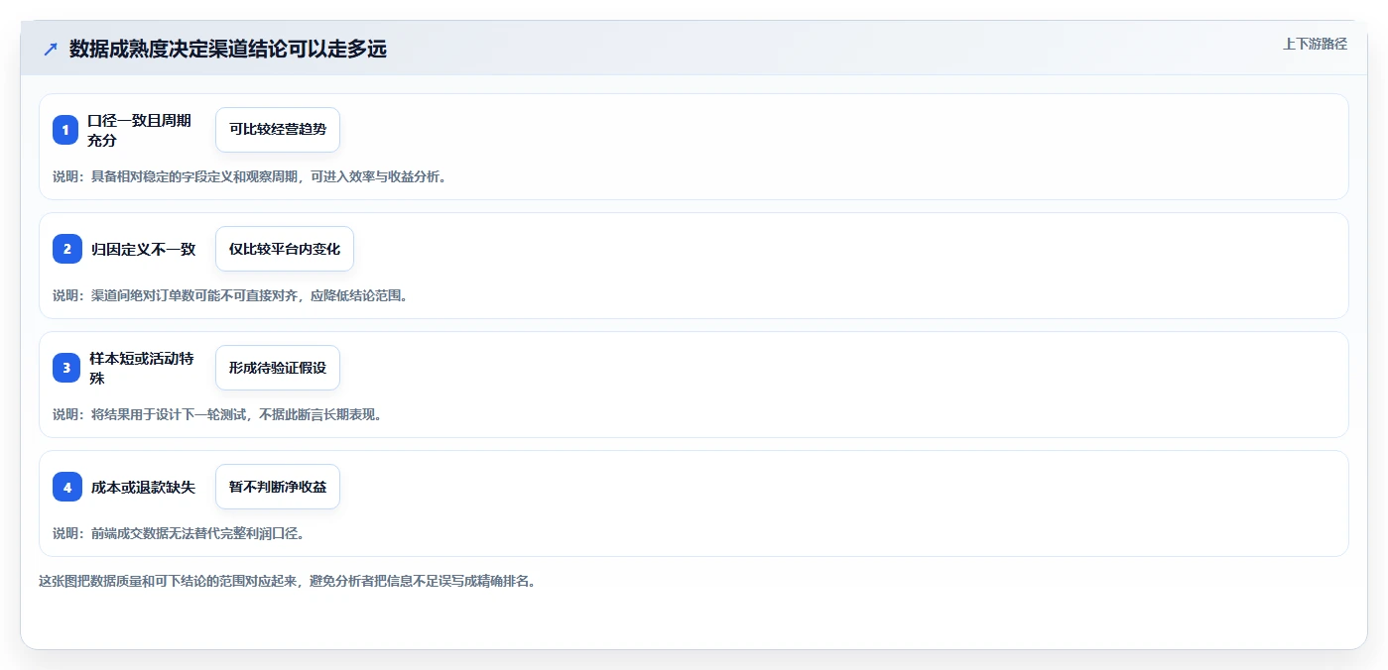Click the 口径一致且周期充分 label

(x=140, y=130)
